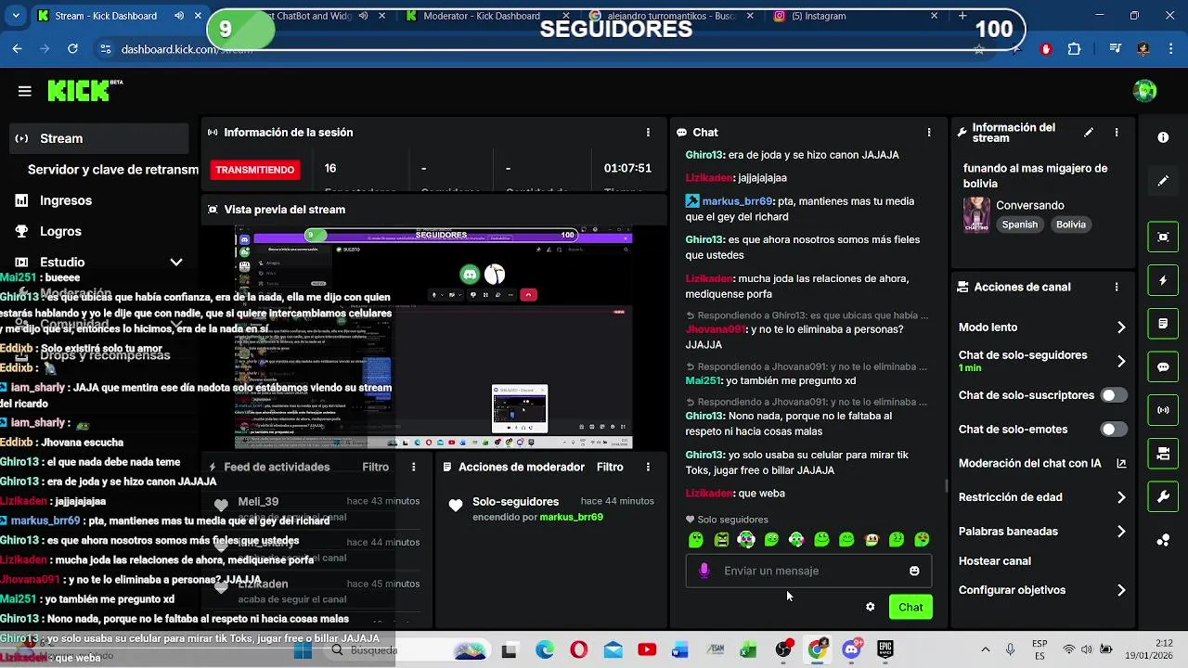Screen dimensions: 1188x668
Task: Focus the Enviar un mensaje field
Action: click(x=808, y=571)
